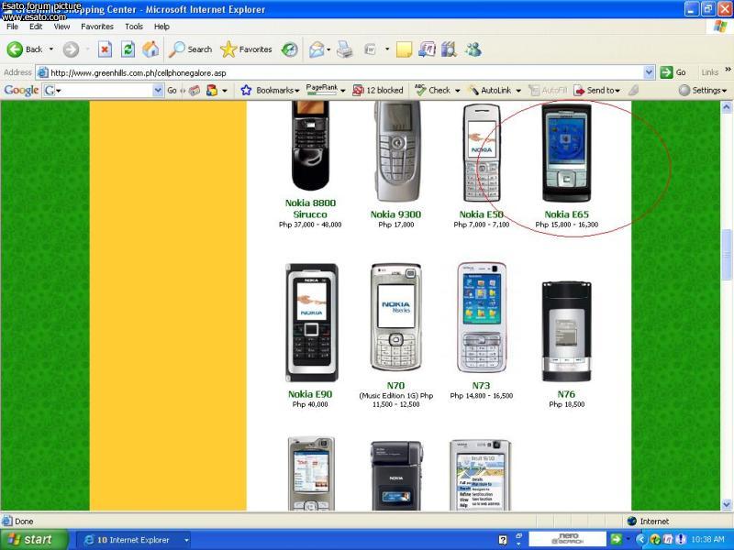This screenshot has height=550, width=734.
Task: Open the Tools menu
Action: pos(134,27)
